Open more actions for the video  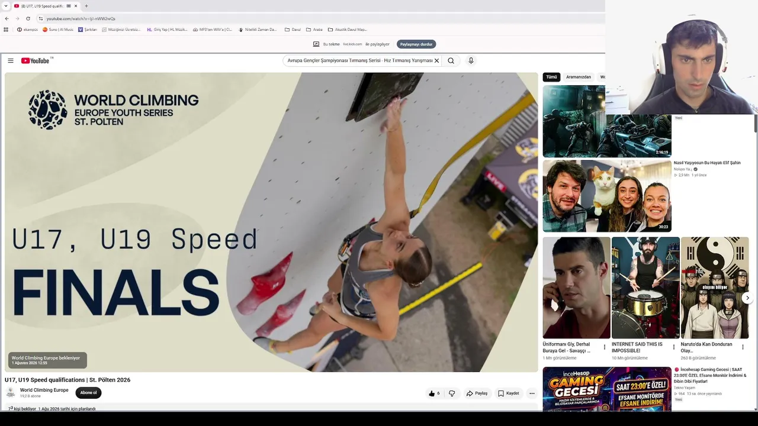pos(532,393)
